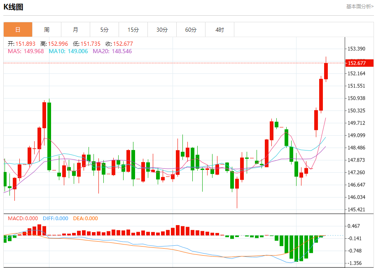Switch to the 月 monthly tab

[x=75, y=30]
